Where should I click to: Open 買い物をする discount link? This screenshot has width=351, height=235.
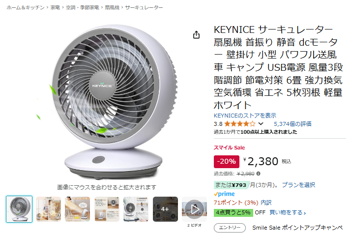point(288,212)
